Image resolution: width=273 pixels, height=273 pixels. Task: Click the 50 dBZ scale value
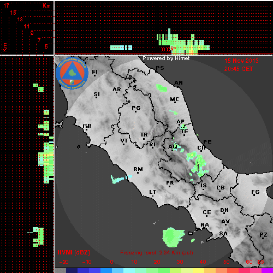226,262
